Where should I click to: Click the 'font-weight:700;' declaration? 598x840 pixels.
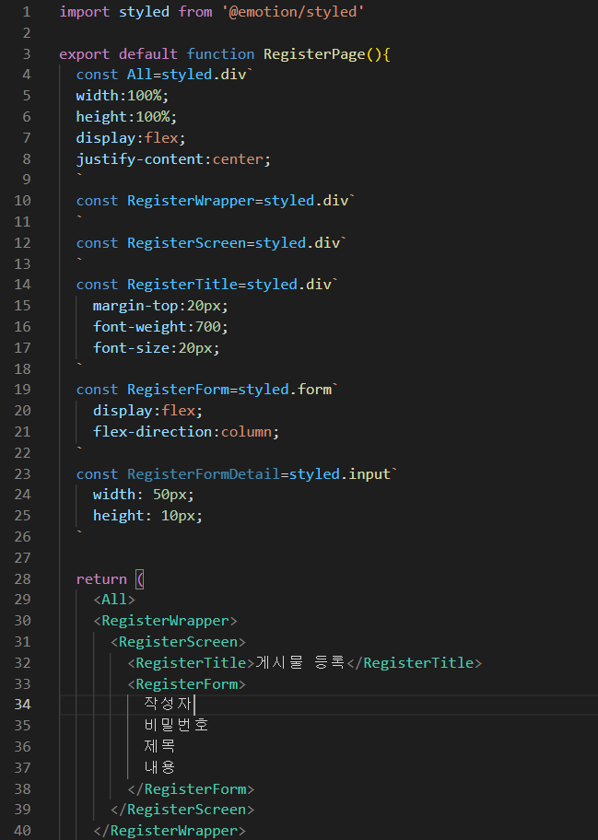(x=160, y=327)
